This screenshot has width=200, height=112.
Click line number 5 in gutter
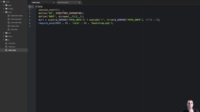(30, 20)
